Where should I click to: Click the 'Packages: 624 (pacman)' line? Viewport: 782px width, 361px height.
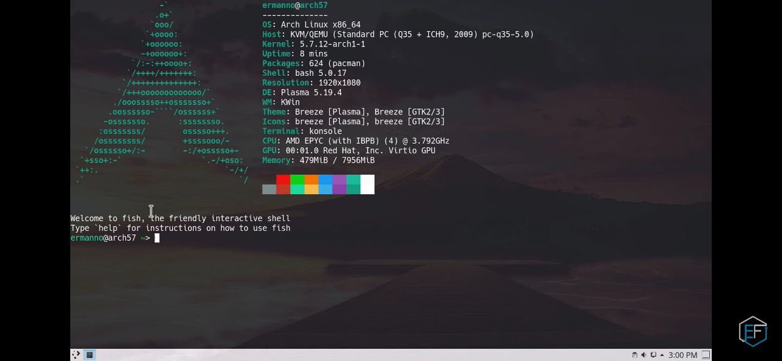tap(313, 64)
